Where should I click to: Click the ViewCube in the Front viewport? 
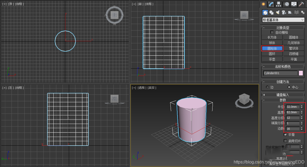click(244, 15)
